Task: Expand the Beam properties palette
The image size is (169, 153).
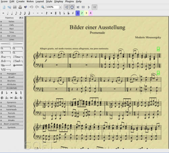Action: 11,124
